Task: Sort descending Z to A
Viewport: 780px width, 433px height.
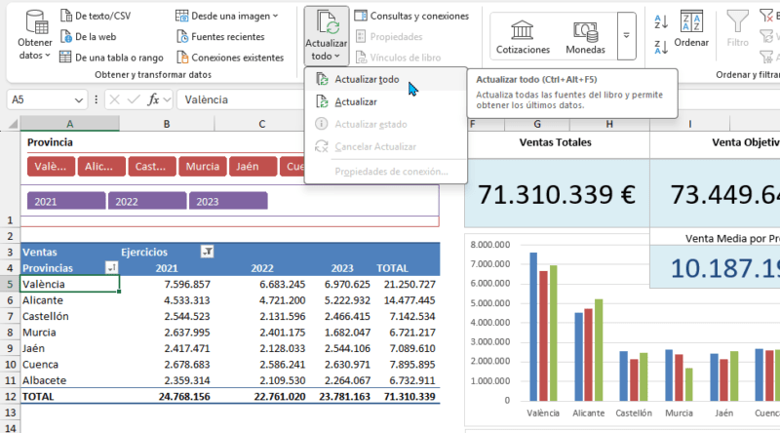Action: (x=661, y=47)
